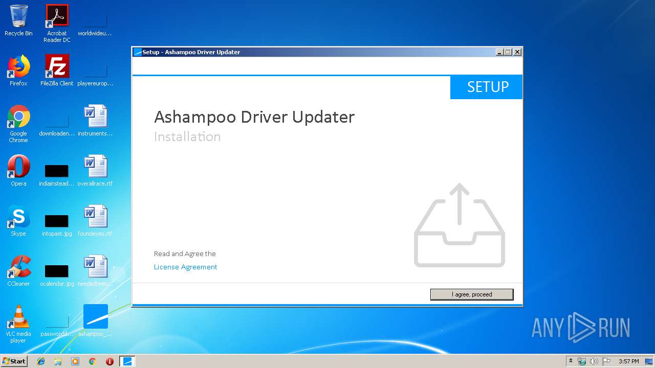
Task: Open the Action Center flag icon
Action: pos(606,361)
